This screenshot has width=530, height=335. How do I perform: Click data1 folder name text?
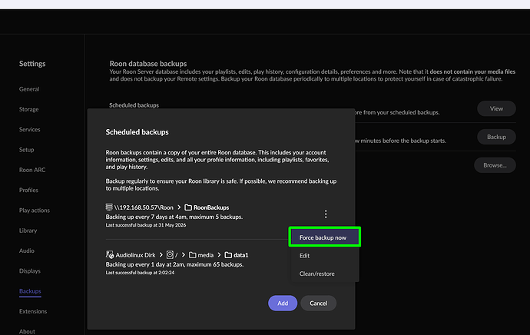[x=241, y=255]
